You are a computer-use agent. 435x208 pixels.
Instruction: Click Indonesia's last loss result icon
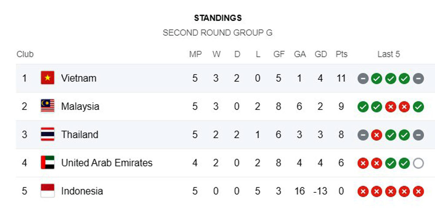pyautogui.click(x=418, y=191)
